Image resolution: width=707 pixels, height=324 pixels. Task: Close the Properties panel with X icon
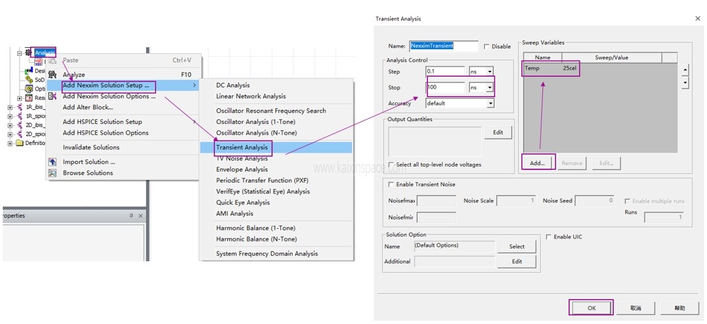pyautogui.click(x=141, y=216)
